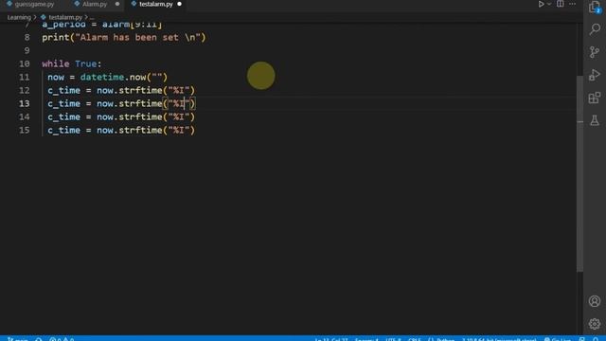Click line number 8 in gutter
Screen dimensions: 606x341
point(27,38)
